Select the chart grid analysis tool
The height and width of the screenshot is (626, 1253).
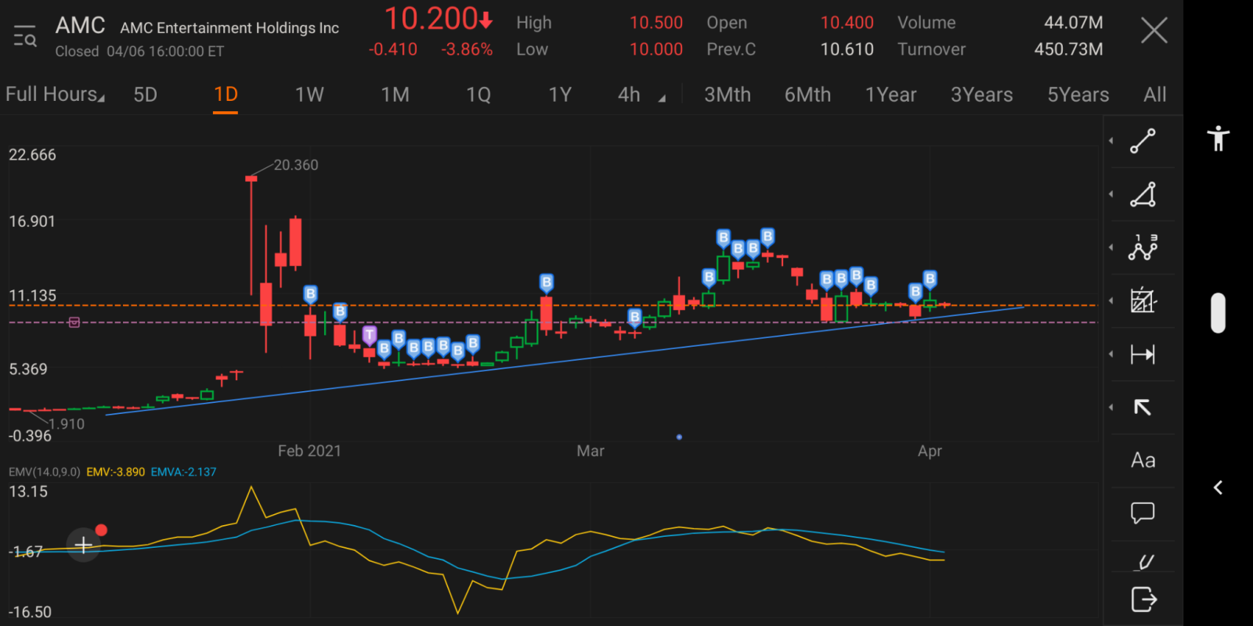click(1143, 300)
